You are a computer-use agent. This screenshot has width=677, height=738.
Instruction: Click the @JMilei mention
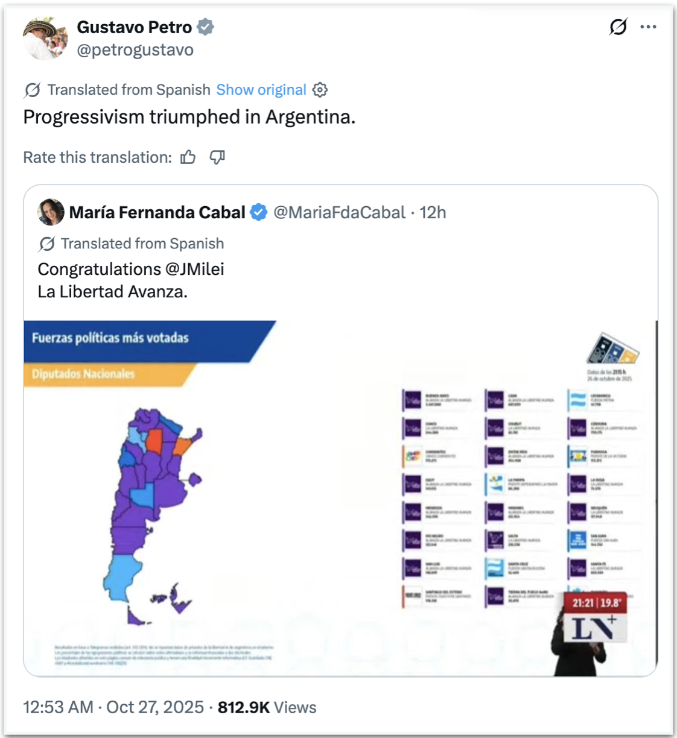(194, 269)
